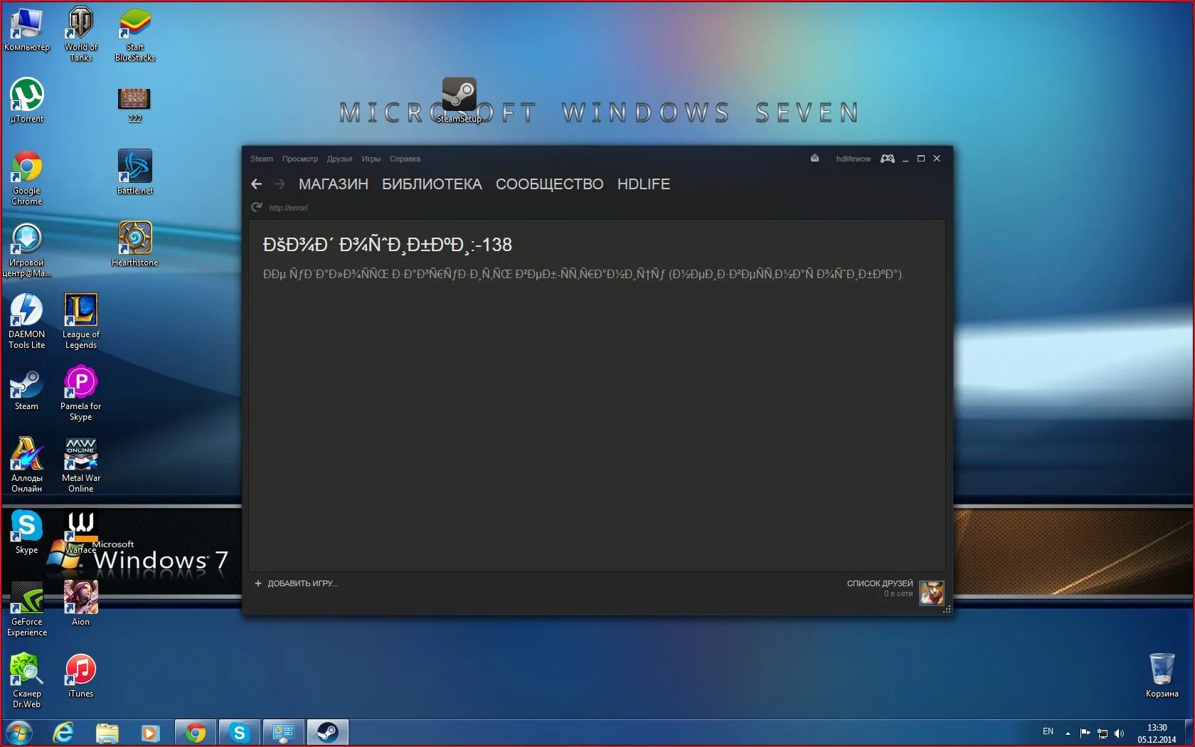Launch Metal War Online shortcut
Image resolution: width=1195 pixels, height=747 pixels.
click(80, 465)
